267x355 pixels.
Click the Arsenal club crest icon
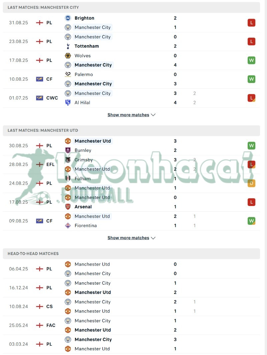coord(68,207)
